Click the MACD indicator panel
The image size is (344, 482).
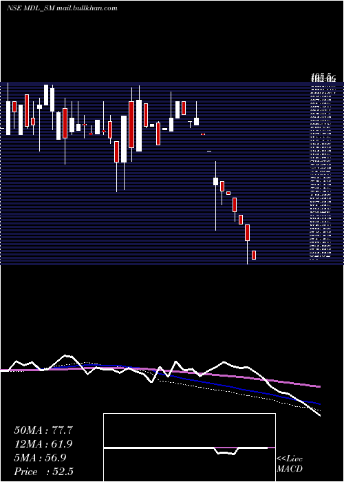pos(189,448)
